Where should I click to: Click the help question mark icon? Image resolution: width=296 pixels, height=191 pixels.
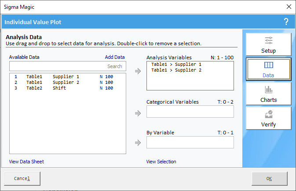click(286, 22)
